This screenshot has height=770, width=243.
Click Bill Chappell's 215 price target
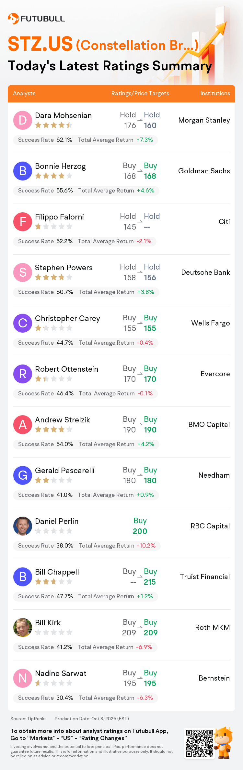(x=150, y=582)
